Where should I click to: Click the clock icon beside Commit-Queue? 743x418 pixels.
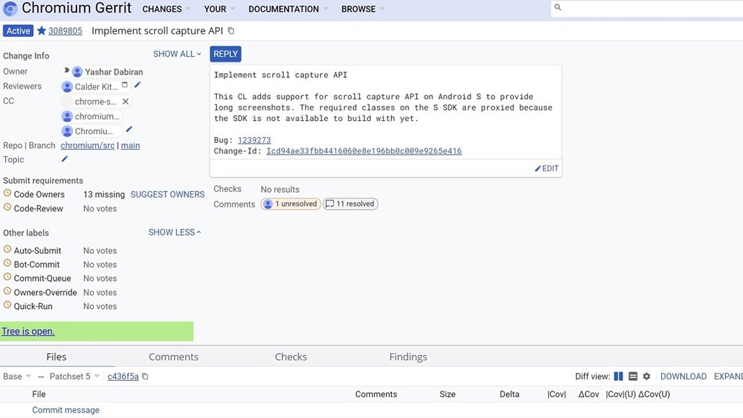pyautogui.click(x=8, y=278)
